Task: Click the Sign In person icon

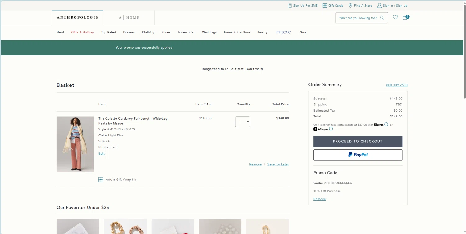Action: click(379, 6)
